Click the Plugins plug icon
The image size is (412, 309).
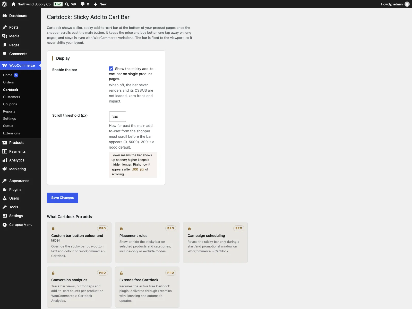coord(5,190)
